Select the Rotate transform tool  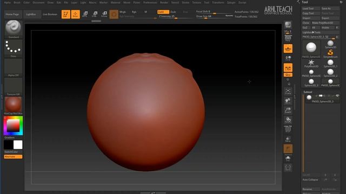[x=104, y=15]
